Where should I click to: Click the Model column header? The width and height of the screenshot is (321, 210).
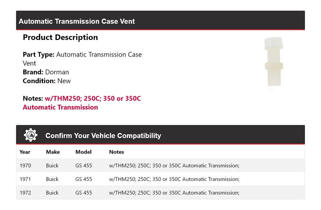pos(83,152)
